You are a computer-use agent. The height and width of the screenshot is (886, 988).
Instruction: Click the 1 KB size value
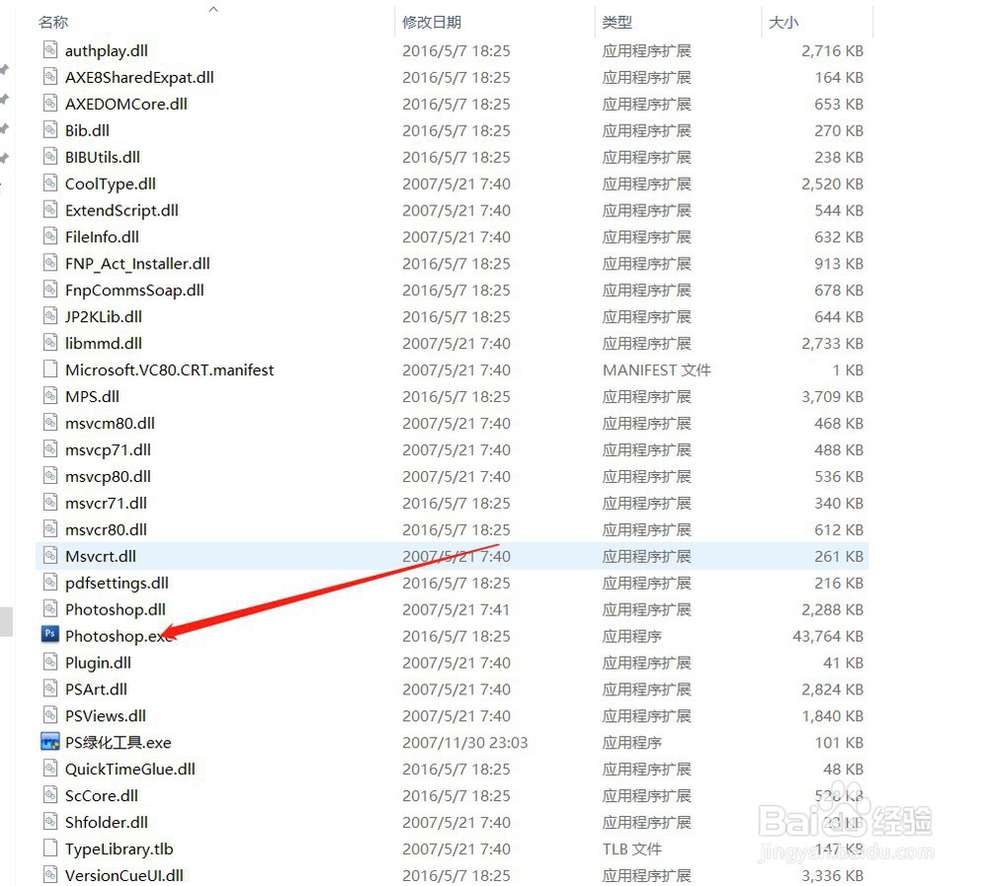tap(848, 369)
